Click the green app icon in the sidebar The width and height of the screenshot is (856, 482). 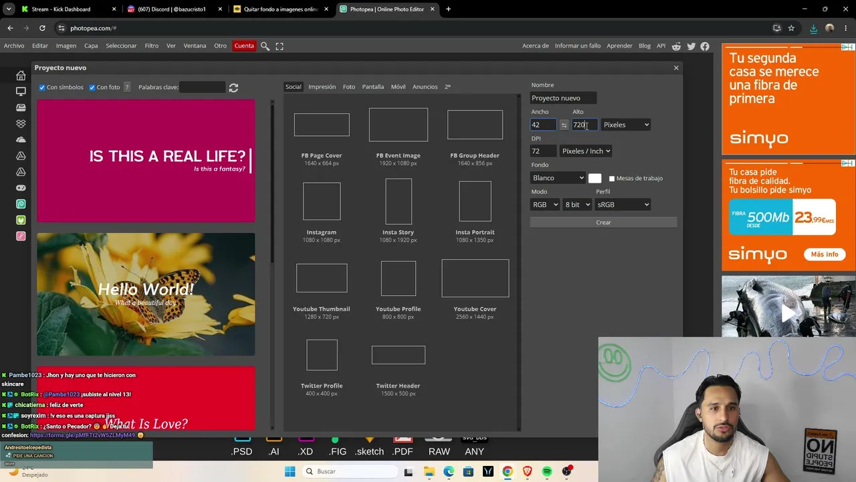[x=21, y=220]
